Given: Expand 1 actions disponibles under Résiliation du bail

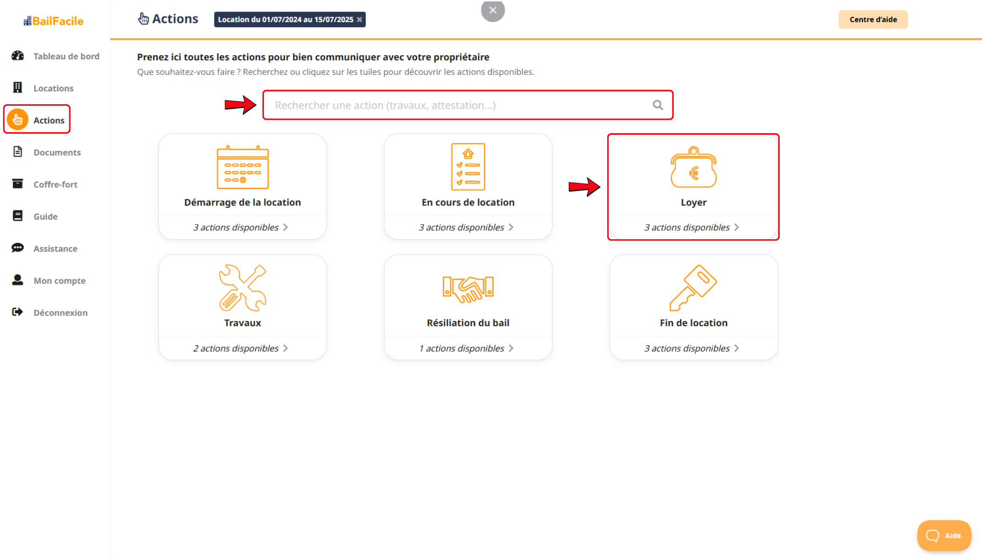Looking at the screenshot, I should 467,349.
